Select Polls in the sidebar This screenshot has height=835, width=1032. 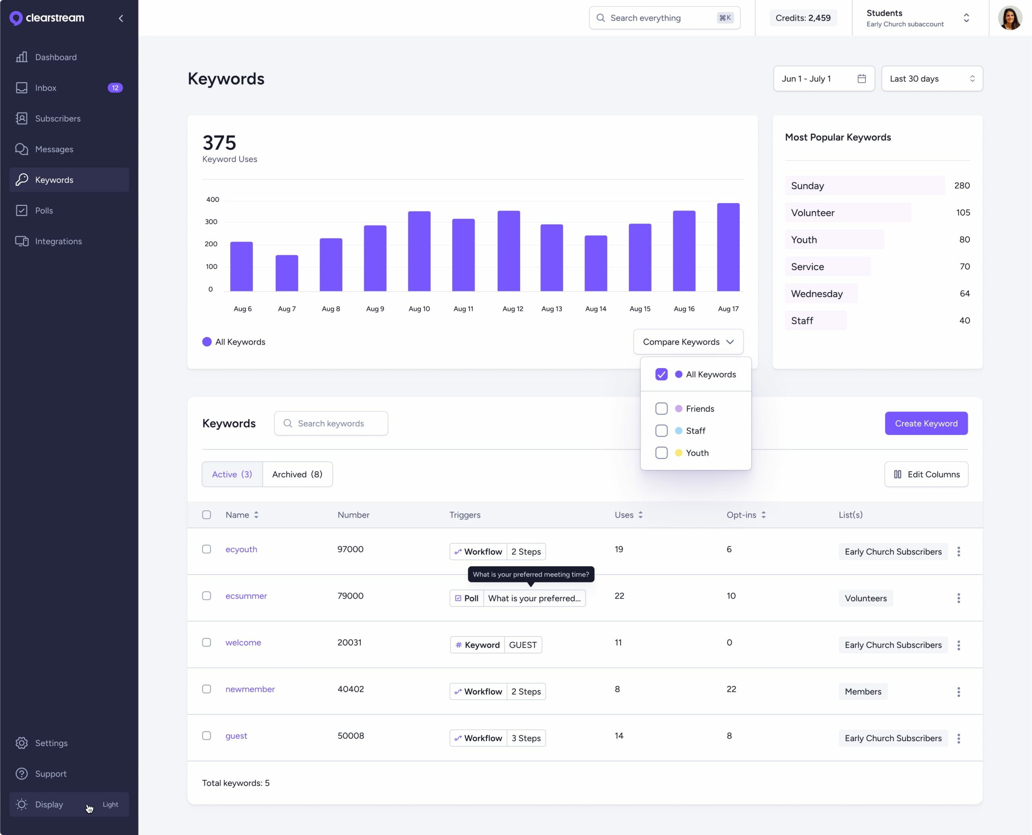(69, 211)
